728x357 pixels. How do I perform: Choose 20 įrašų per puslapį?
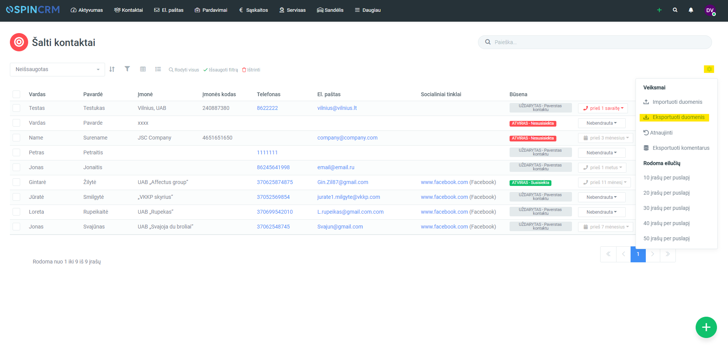point(666,193)
